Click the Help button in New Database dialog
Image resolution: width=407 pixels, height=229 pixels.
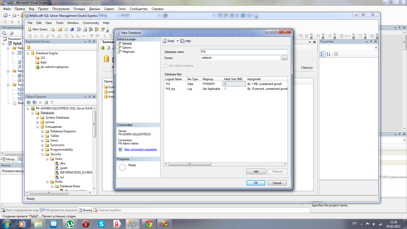point(186,41)
